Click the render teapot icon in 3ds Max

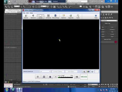[x=112, y=7]
